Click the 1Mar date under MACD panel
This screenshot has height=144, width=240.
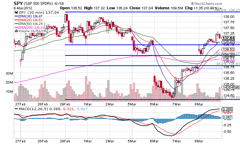87,141
